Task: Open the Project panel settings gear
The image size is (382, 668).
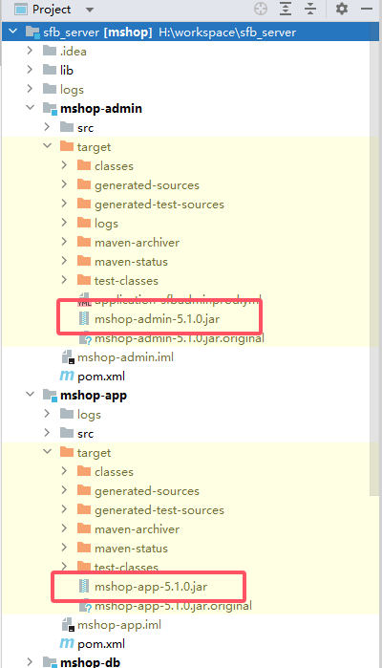Action: (x=342, y=9)
